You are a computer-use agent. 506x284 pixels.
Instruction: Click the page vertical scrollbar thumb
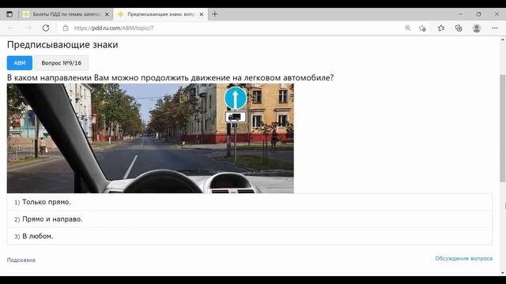pos(503,128)
